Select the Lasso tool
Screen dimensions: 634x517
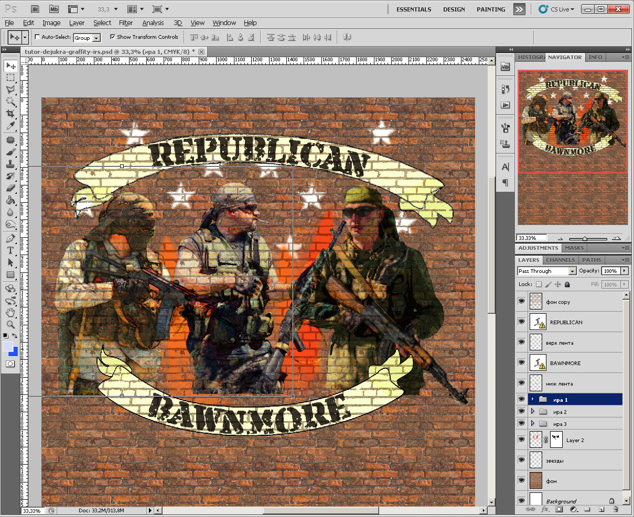(10, 90)
